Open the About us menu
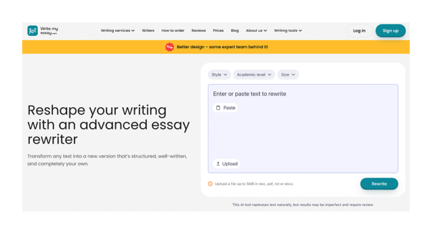Image resolution: width=448 pixels, height=244 pixels. pyautogui.click(x=256, y=30)
